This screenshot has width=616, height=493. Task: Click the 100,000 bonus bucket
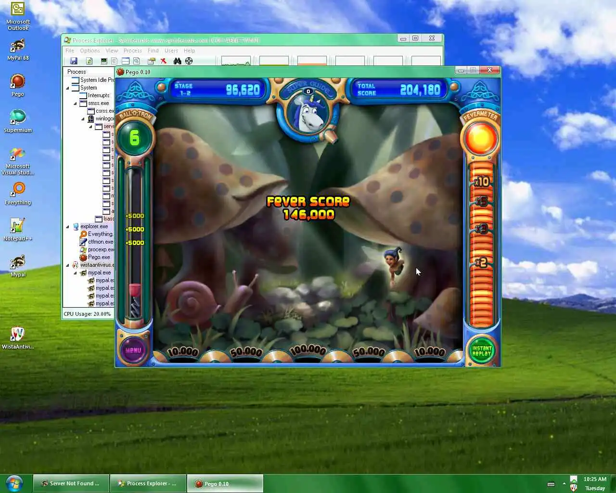coord(308,350)
